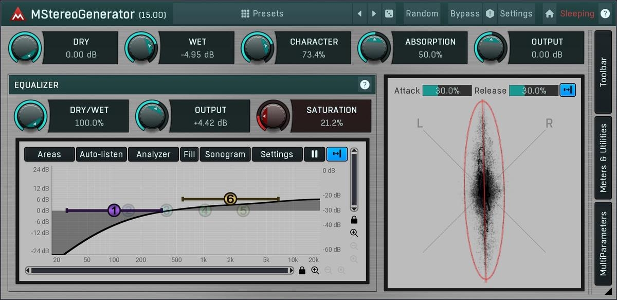Click the Random button

pos(422,14)
